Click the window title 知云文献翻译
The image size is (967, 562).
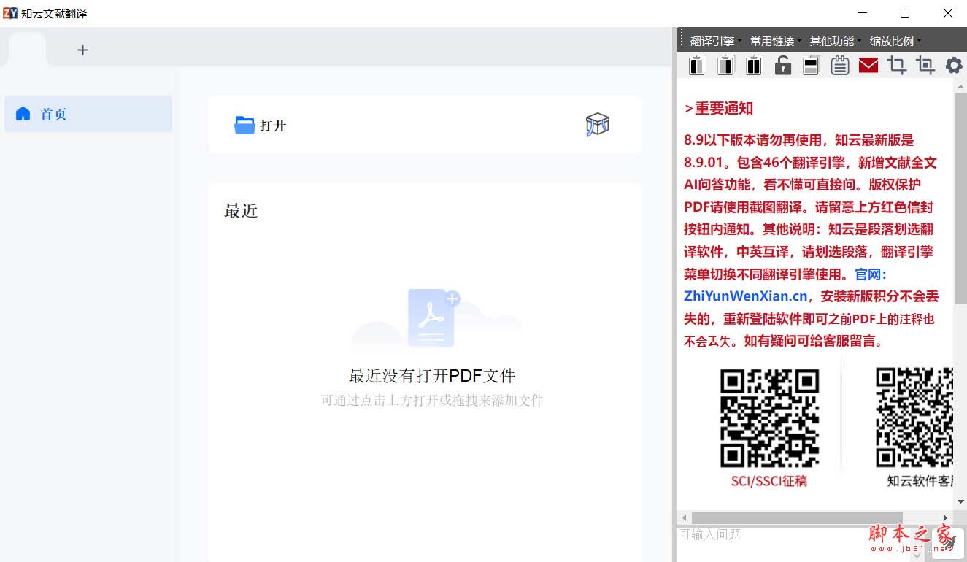pos(55,13)
